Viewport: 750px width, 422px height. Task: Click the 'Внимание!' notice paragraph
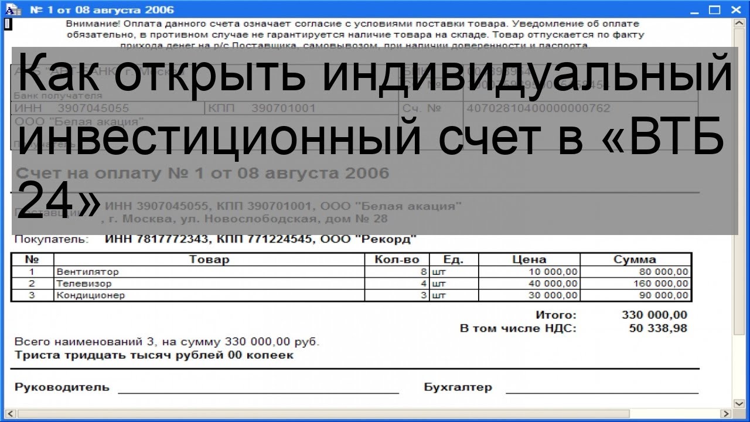pyautogui.click(x=355, y=35)
